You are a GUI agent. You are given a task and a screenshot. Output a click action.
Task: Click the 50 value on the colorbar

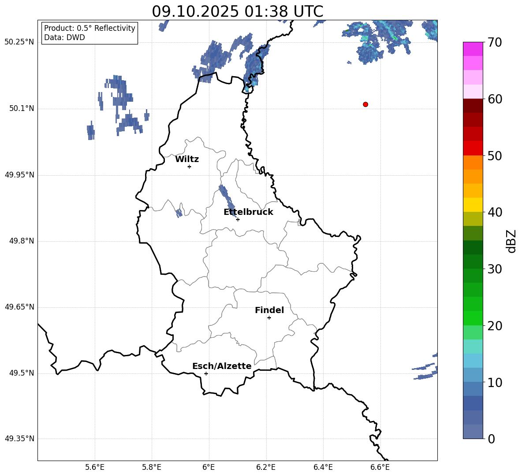tap(494, 155)
